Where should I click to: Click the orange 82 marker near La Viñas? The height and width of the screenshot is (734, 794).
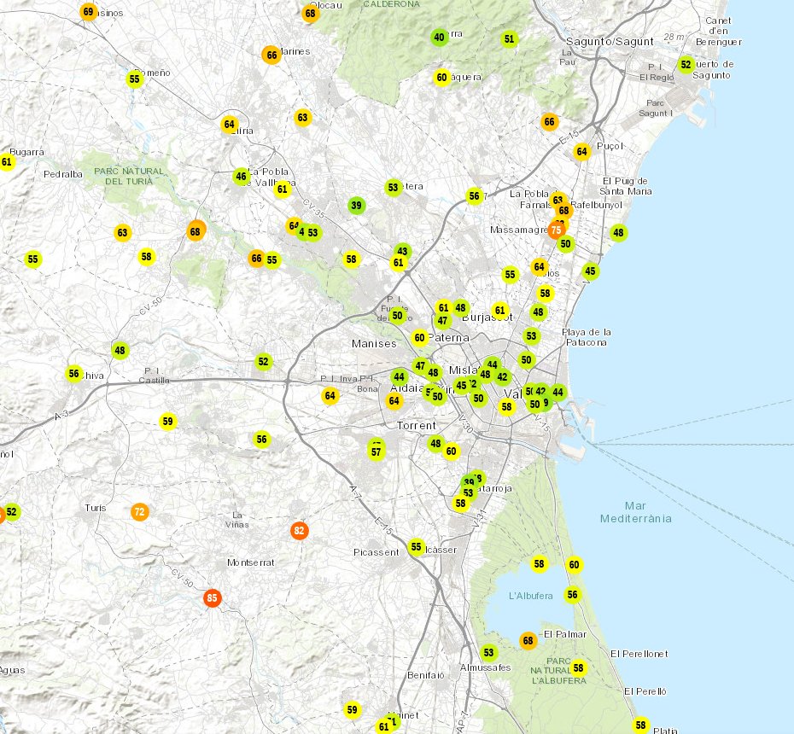point(300,530)
